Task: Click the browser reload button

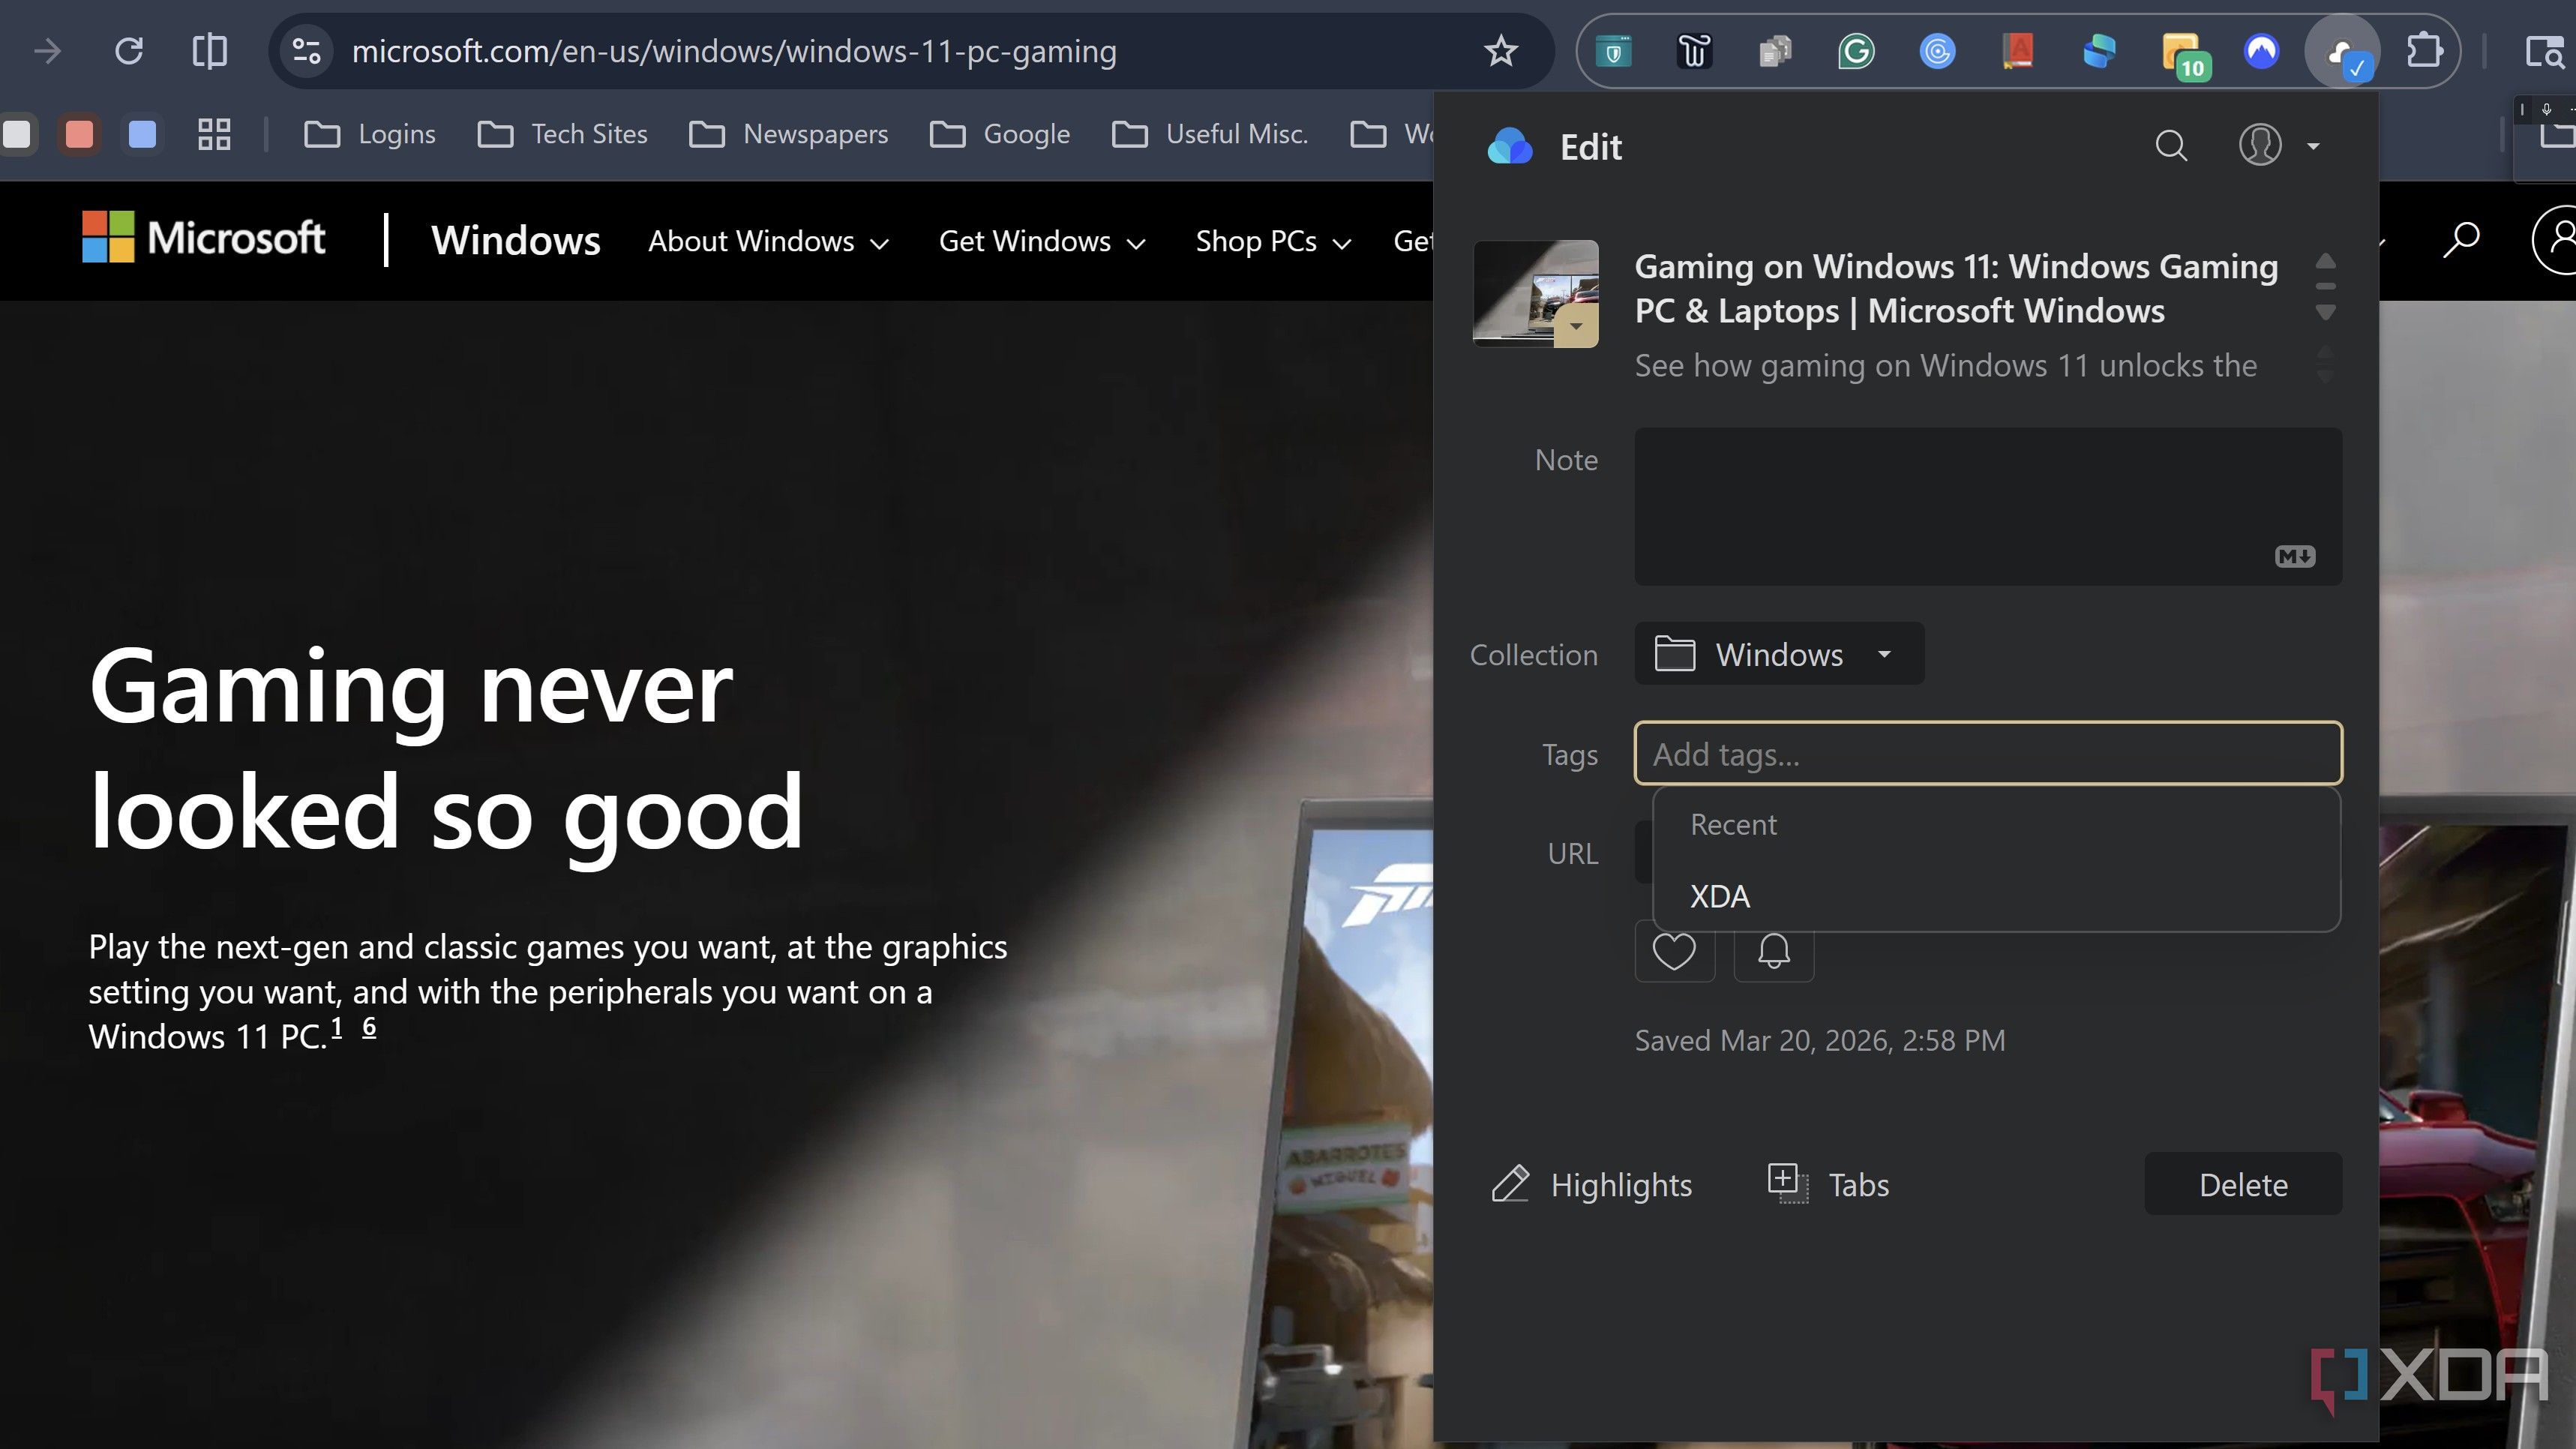Action: pos(129,51)
